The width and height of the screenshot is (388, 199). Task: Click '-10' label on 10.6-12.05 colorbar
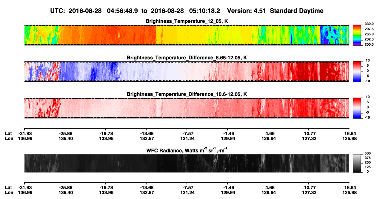pyautogui.click(x=367, y=118)
